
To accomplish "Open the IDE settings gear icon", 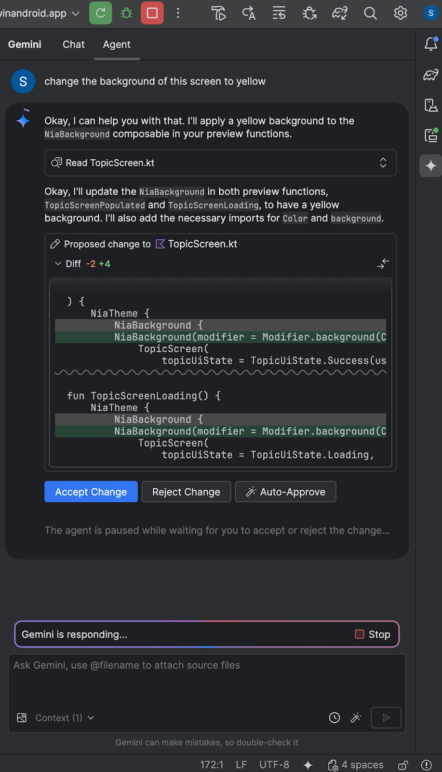I will coord(401,13).
